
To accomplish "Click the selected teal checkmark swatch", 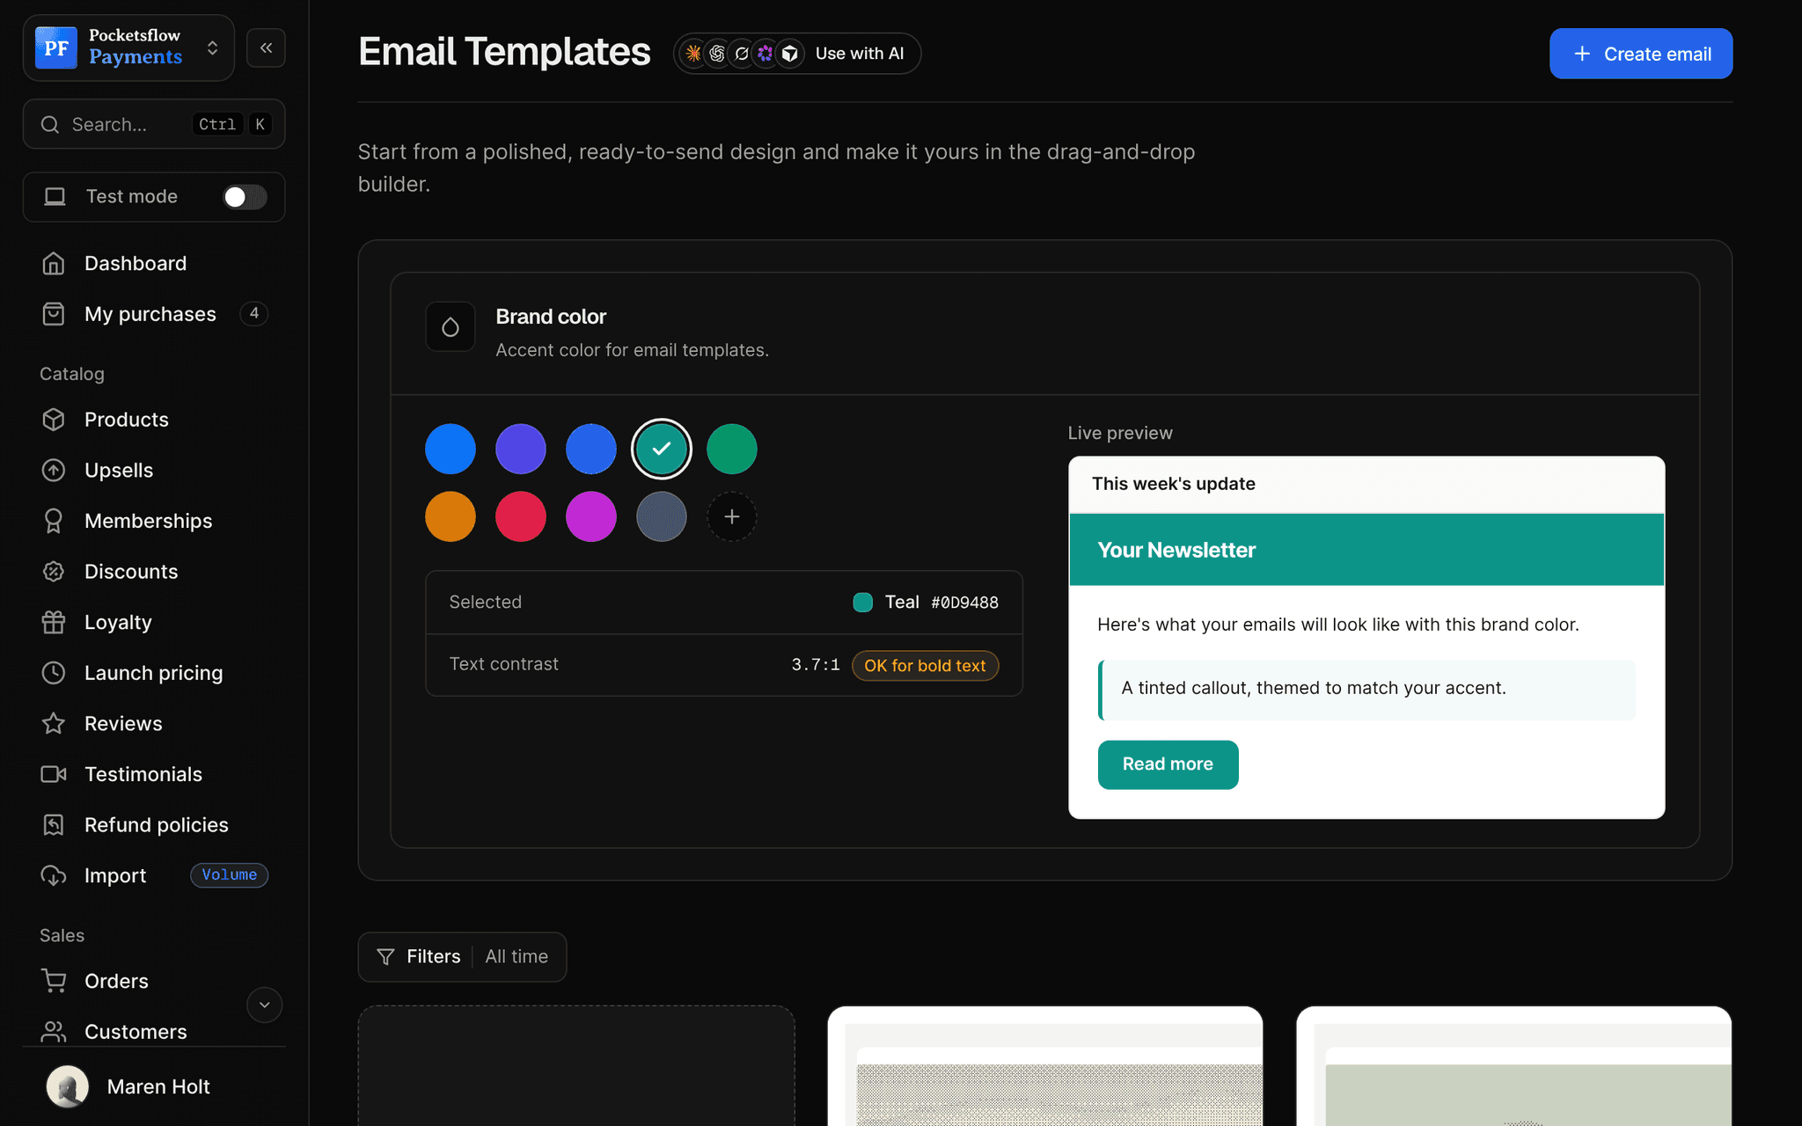I will 662,449.
